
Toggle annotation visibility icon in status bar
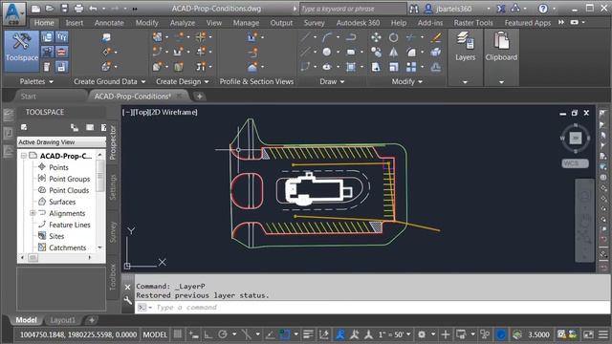[340, 334]
